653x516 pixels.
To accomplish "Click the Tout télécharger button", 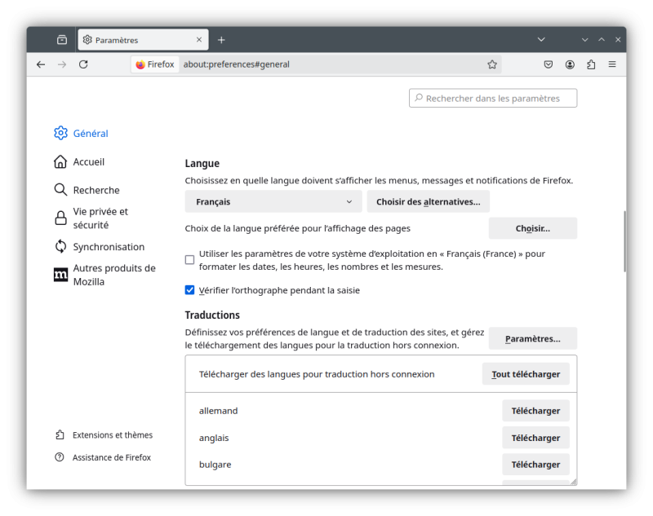I will coord(525,374).
